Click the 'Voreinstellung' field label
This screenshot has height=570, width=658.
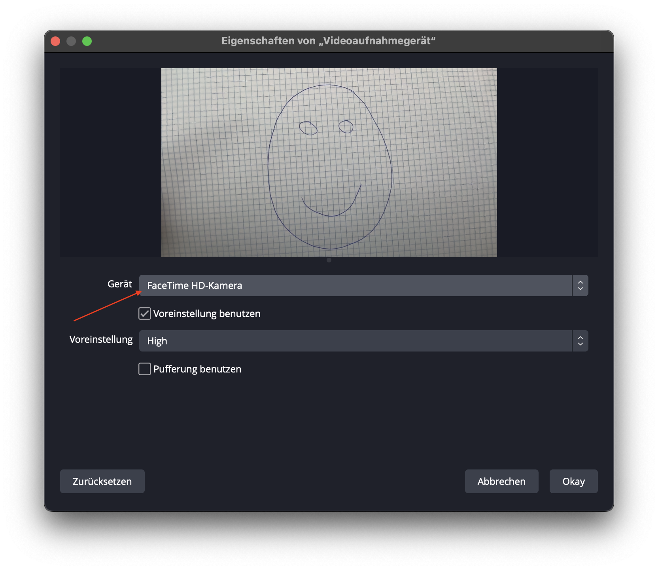click(x=101, y=340)
